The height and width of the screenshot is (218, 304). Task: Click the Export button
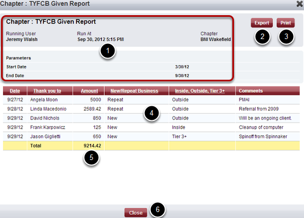262,23
